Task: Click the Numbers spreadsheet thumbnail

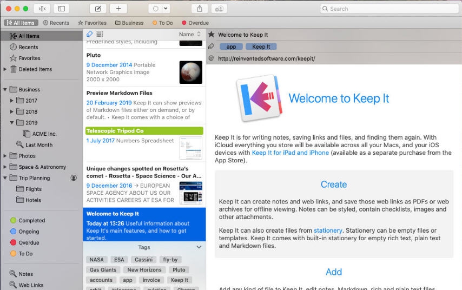Action: click(190, 148)
